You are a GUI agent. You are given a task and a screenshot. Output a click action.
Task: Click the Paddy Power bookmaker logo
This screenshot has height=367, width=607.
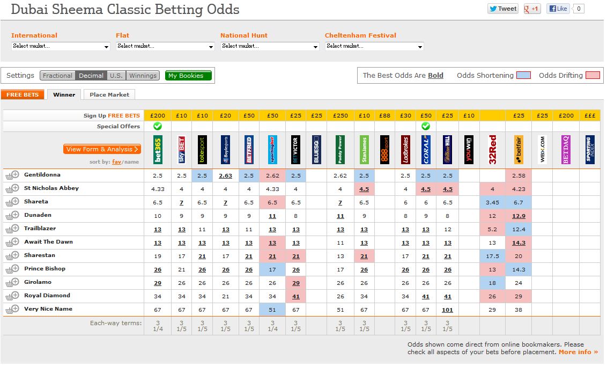click(340, 150)
